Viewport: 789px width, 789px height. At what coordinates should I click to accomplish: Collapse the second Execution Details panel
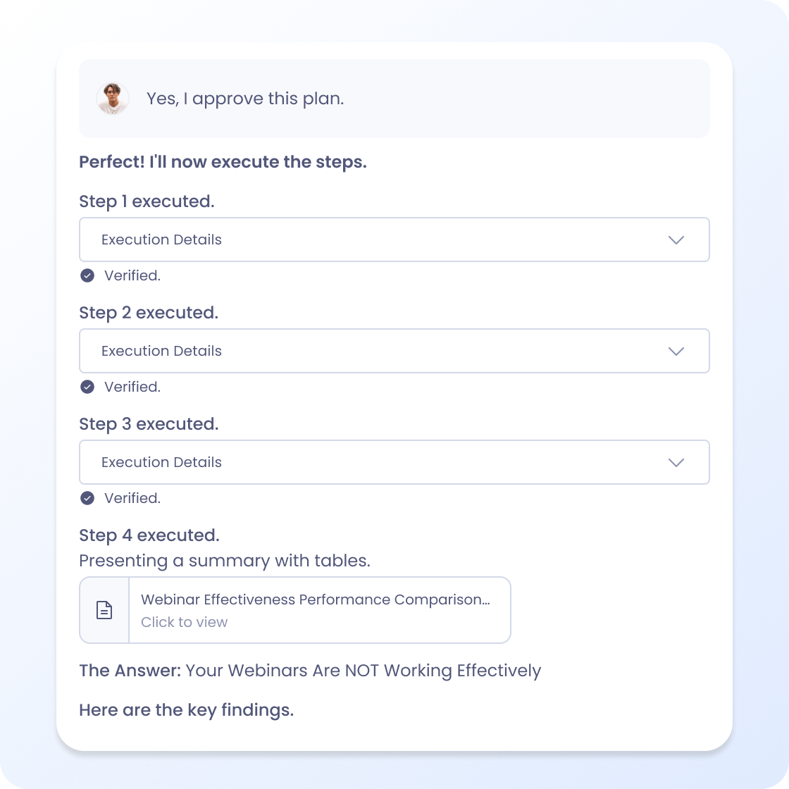[x=394, y=351]
